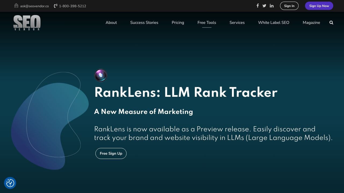Open the LinkedIn social icon
This screenshot has width=344, height=193.
click(x=272, y=6)
